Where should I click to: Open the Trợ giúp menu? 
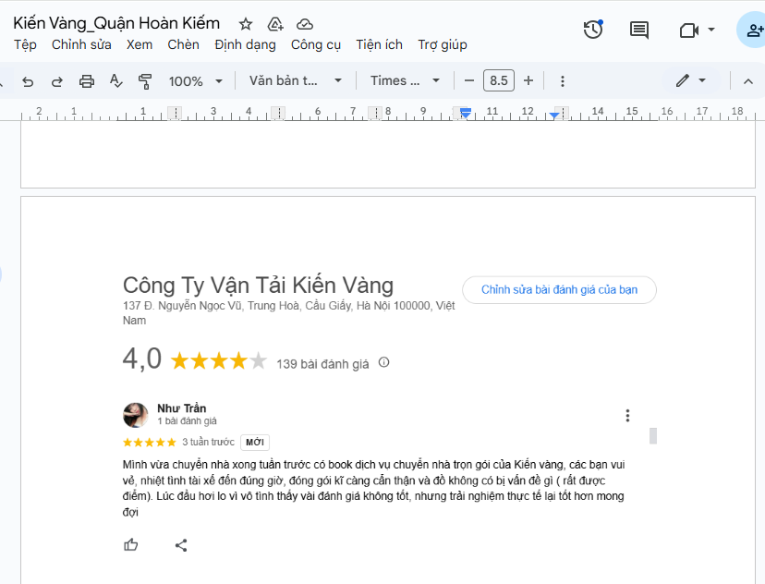(443, 44)
